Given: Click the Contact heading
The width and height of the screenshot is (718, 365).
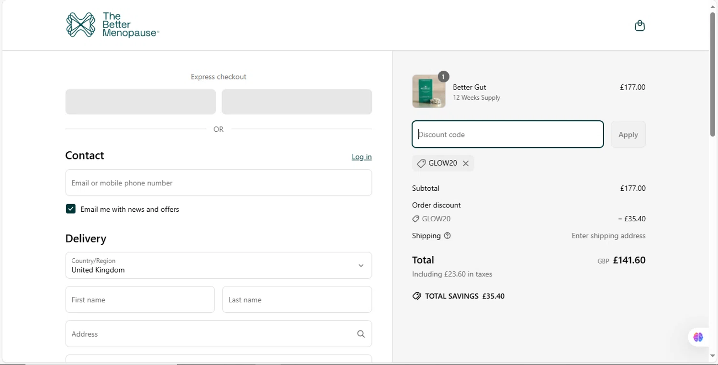Looking at the screenshot, I should click(x=85, y=156).
